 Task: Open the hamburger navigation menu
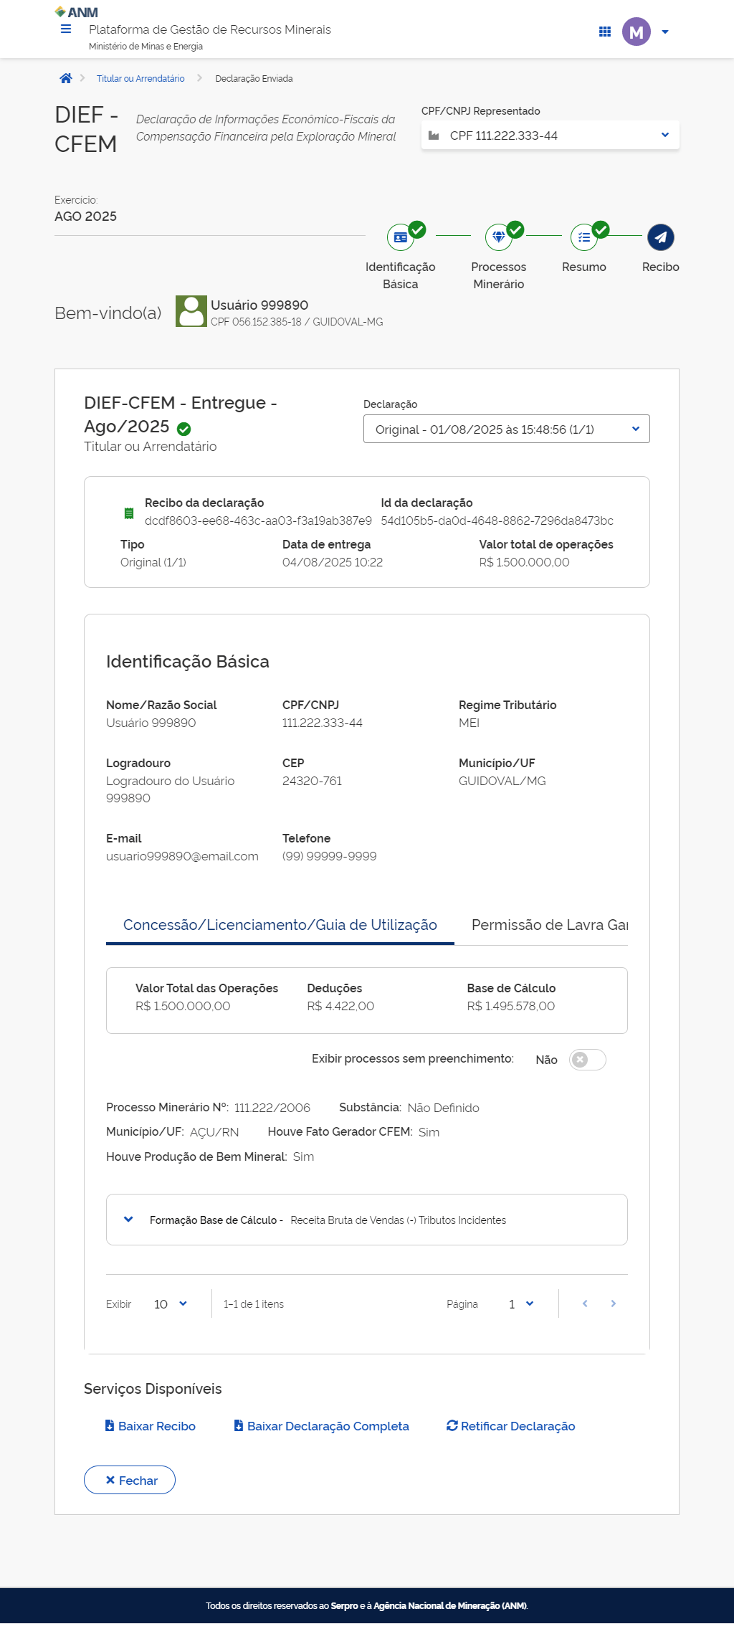(66, 29)
